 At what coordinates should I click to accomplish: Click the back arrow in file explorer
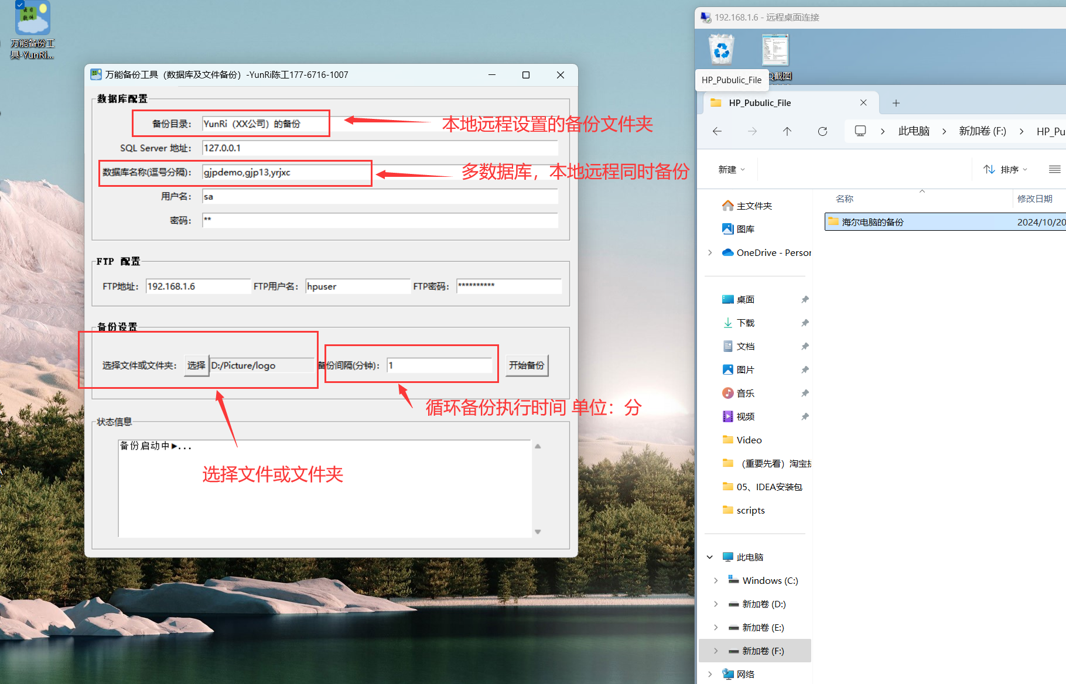[717, 131]
